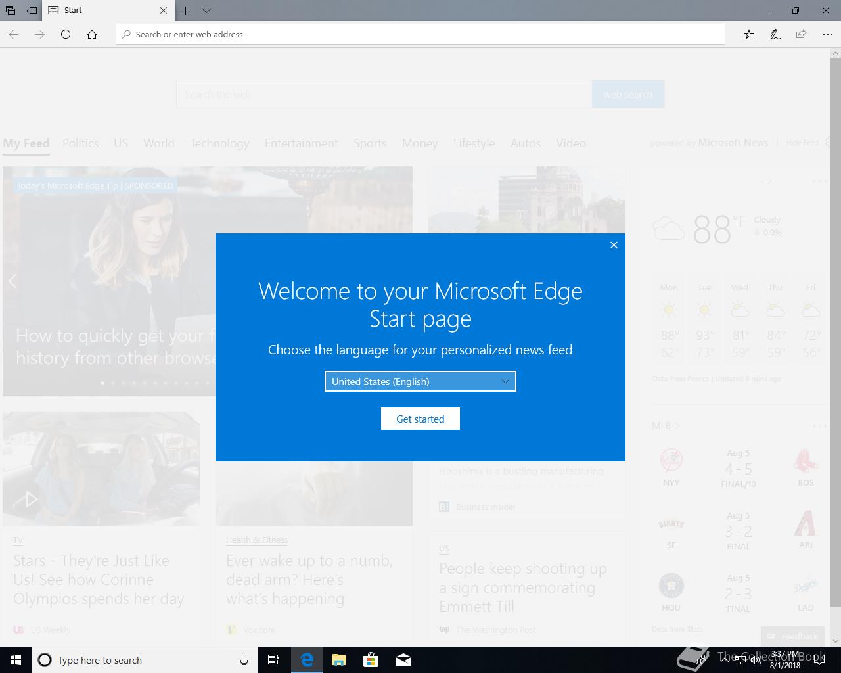Show tabs you've set aside
The image size is (841, 673).
click(x=11, y=11)
